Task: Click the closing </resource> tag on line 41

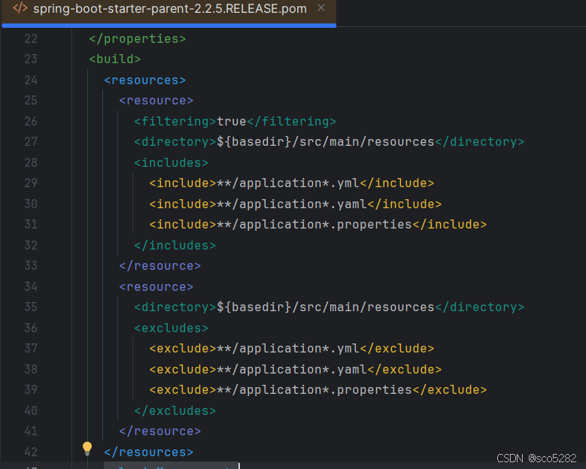Action: 159,431
